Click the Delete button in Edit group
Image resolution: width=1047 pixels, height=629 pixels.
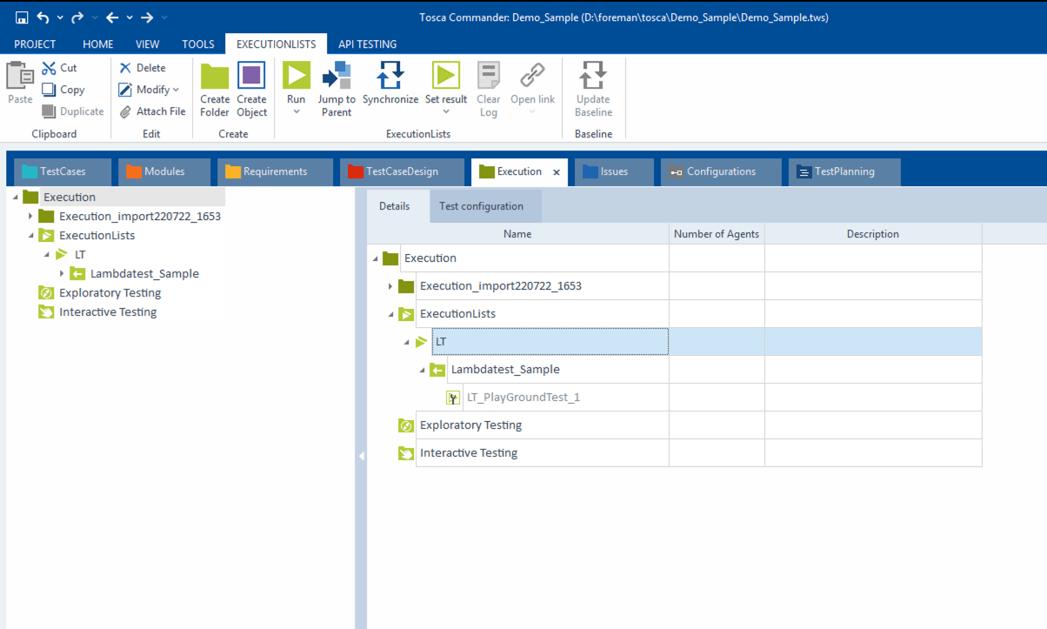(143, 68)
